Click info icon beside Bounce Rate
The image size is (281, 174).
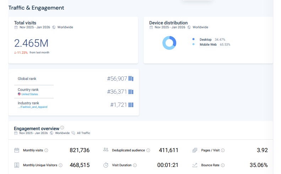[223, 165]
